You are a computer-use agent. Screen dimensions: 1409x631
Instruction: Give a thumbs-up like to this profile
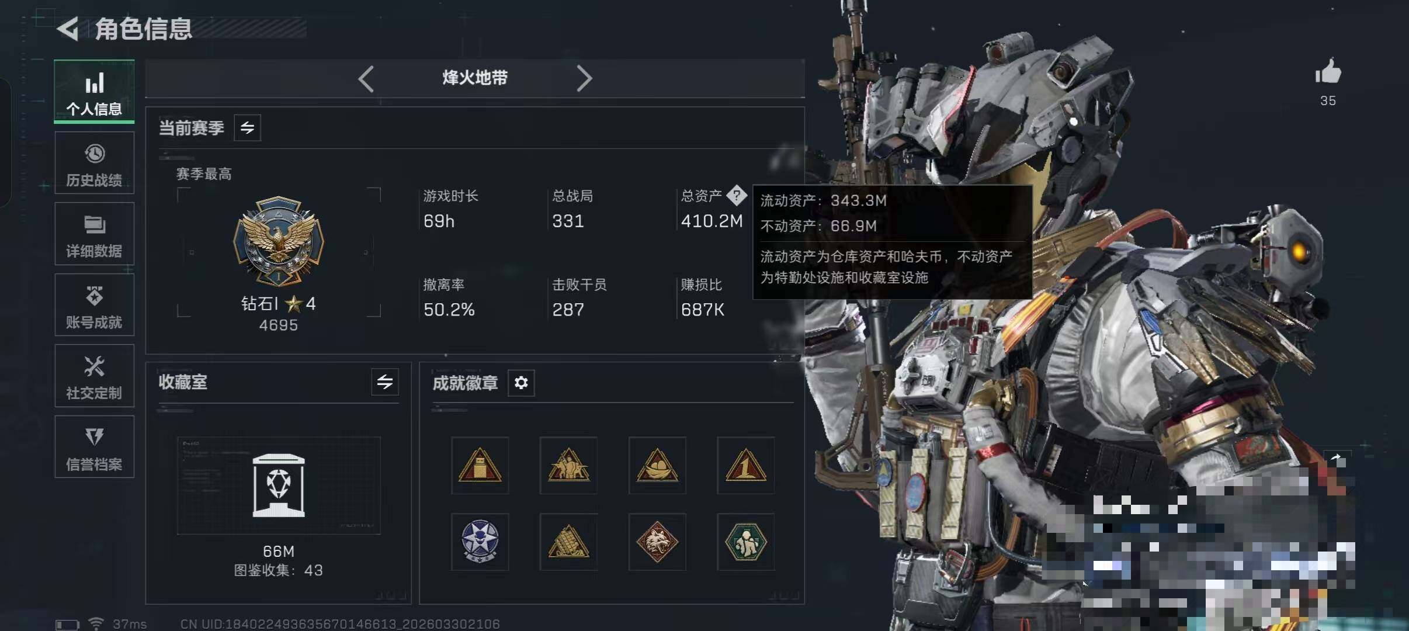pos(1328,72)
